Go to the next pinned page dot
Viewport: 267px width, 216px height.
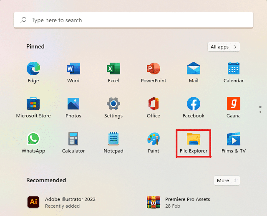click(260, 112)
